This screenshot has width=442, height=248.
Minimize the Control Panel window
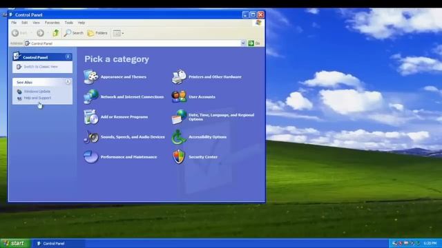(x=245, y=14)
